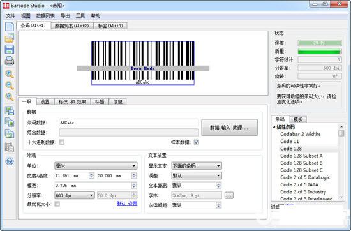Open the 显示文本 dropdown
The image size is (351, 231).
pos(197,166)
